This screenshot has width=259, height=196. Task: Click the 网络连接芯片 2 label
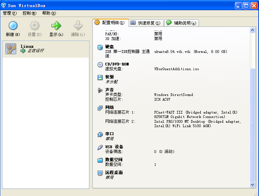(120, 122)
